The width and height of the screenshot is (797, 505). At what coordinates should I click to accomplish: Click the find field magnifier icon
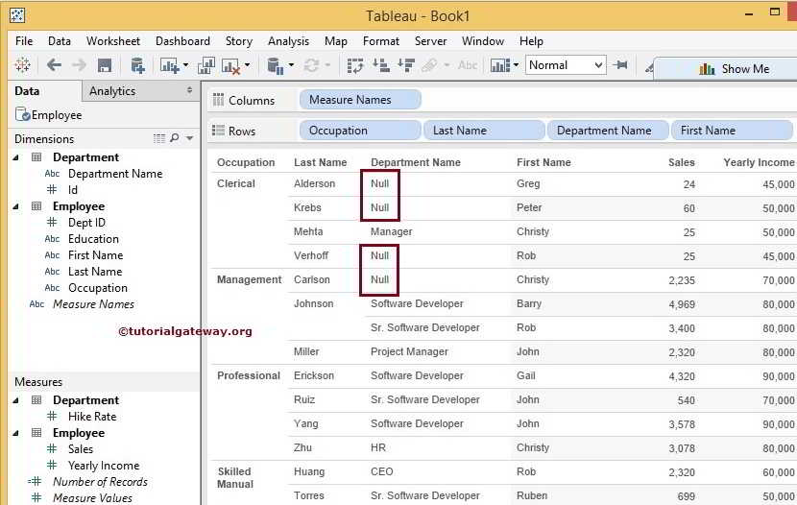175,138
